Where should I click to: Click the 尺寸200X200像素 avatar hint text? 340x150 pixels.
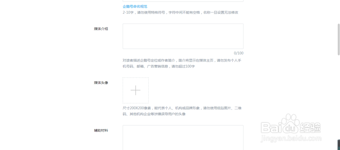182,111
